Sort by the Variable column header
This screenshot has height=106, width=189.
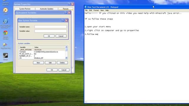(26, 47)
